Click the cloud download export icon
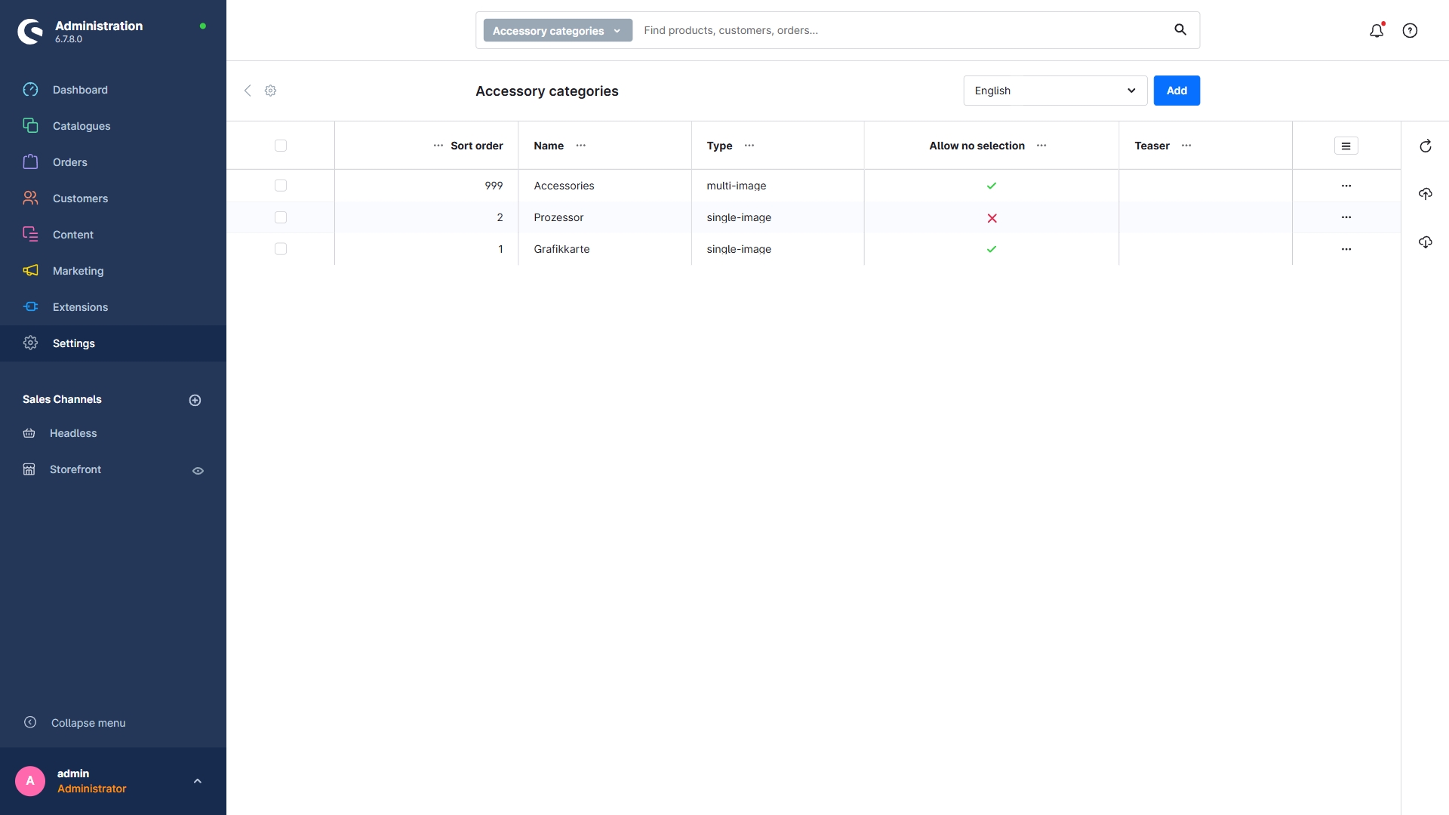This screenshot has height=815, width=1449. 1425,242
